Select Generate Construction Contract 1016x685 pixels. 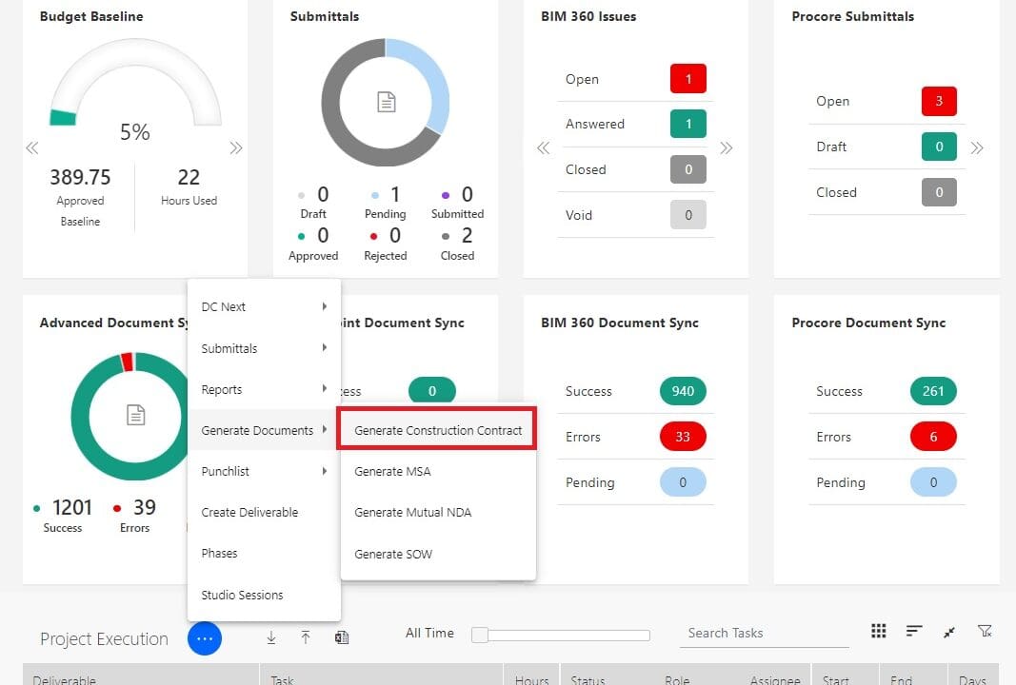click(438, 430)
